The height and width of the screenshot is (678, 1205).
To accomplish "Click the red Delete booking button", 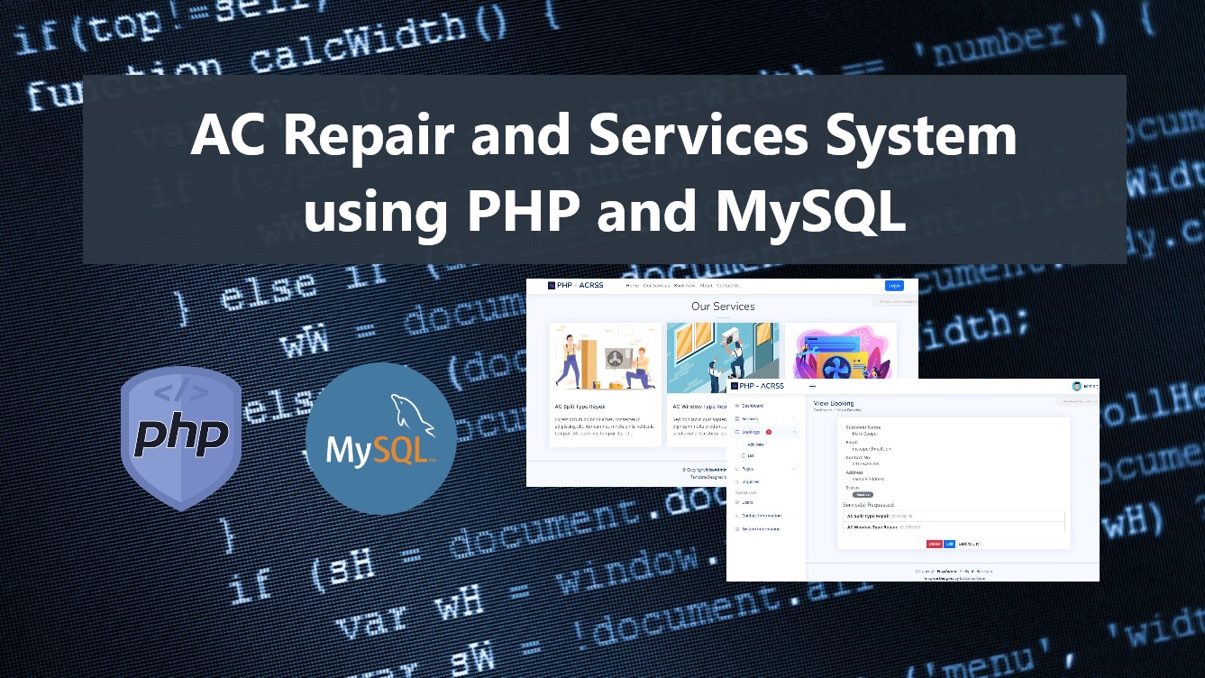I will [935, 544].
